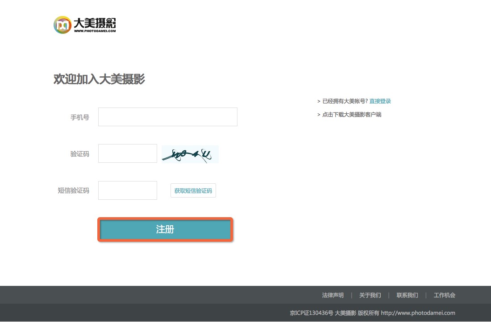The image size is (491, 322).
Task: Go to 关于我们 footer page
Action: (x=370, y=295)
